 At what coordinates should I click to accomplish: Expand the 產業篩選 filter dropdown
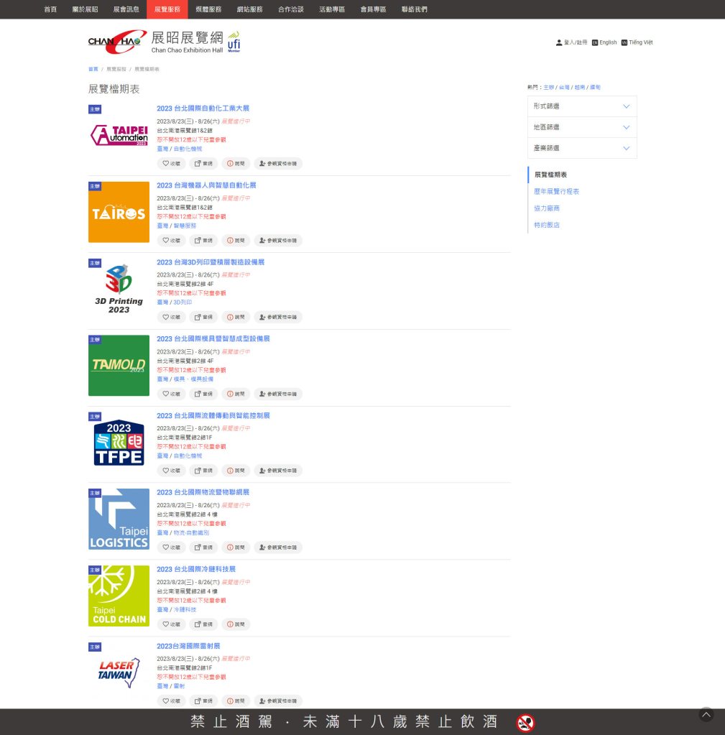coord(582,148)
